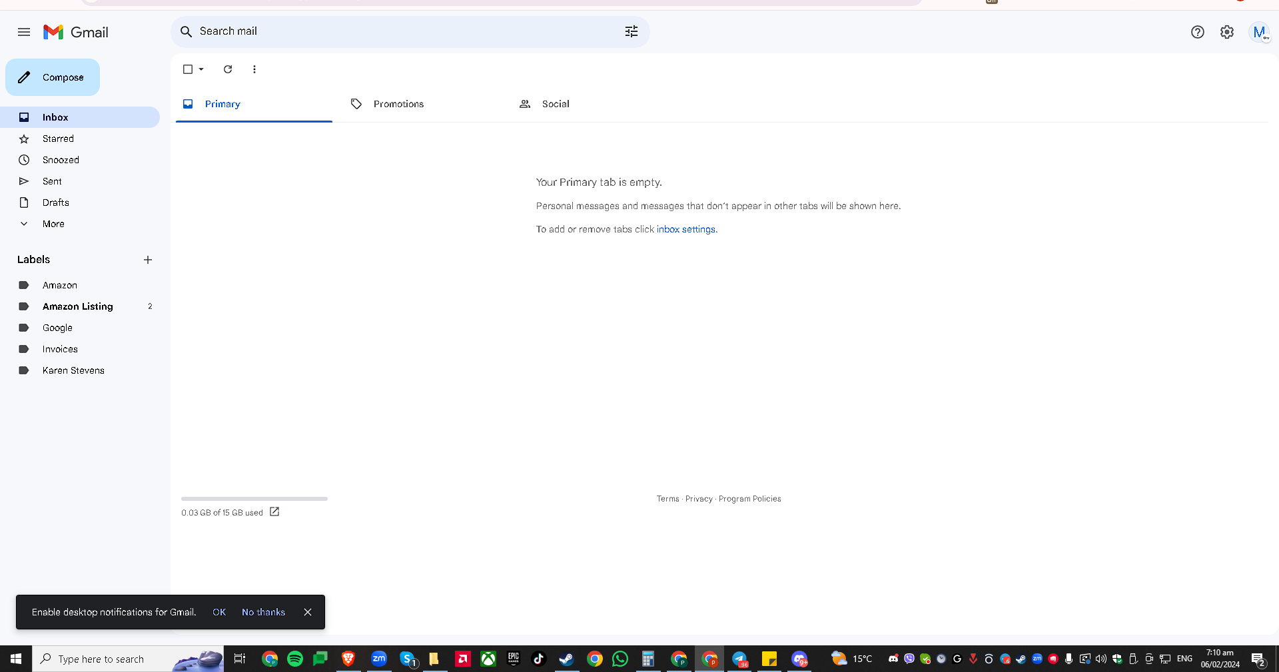
Task: Click the storage usage bar
Action: point(254,499)
